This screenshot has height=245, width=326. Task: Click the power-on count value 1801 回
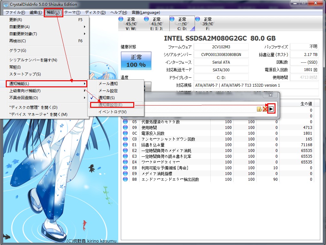coord(304,70)
